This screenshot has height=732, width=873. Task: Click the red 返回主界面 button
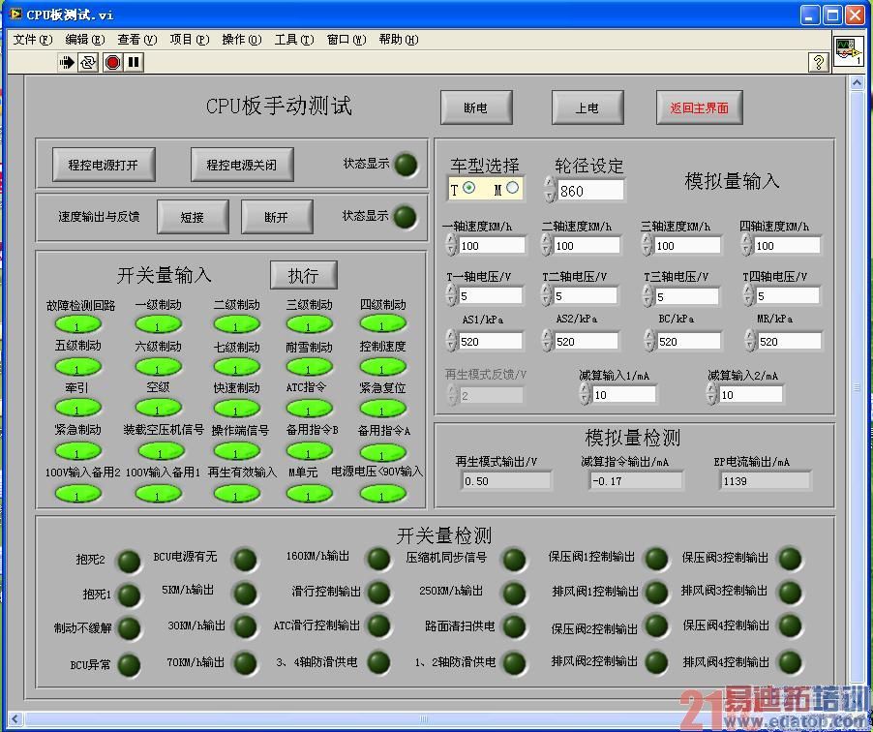point(699,107)
